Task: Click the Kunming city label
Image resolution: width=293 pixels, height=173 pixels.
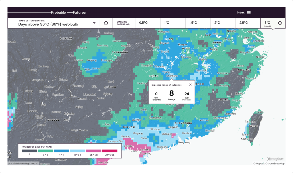Action: pos(69,114)
